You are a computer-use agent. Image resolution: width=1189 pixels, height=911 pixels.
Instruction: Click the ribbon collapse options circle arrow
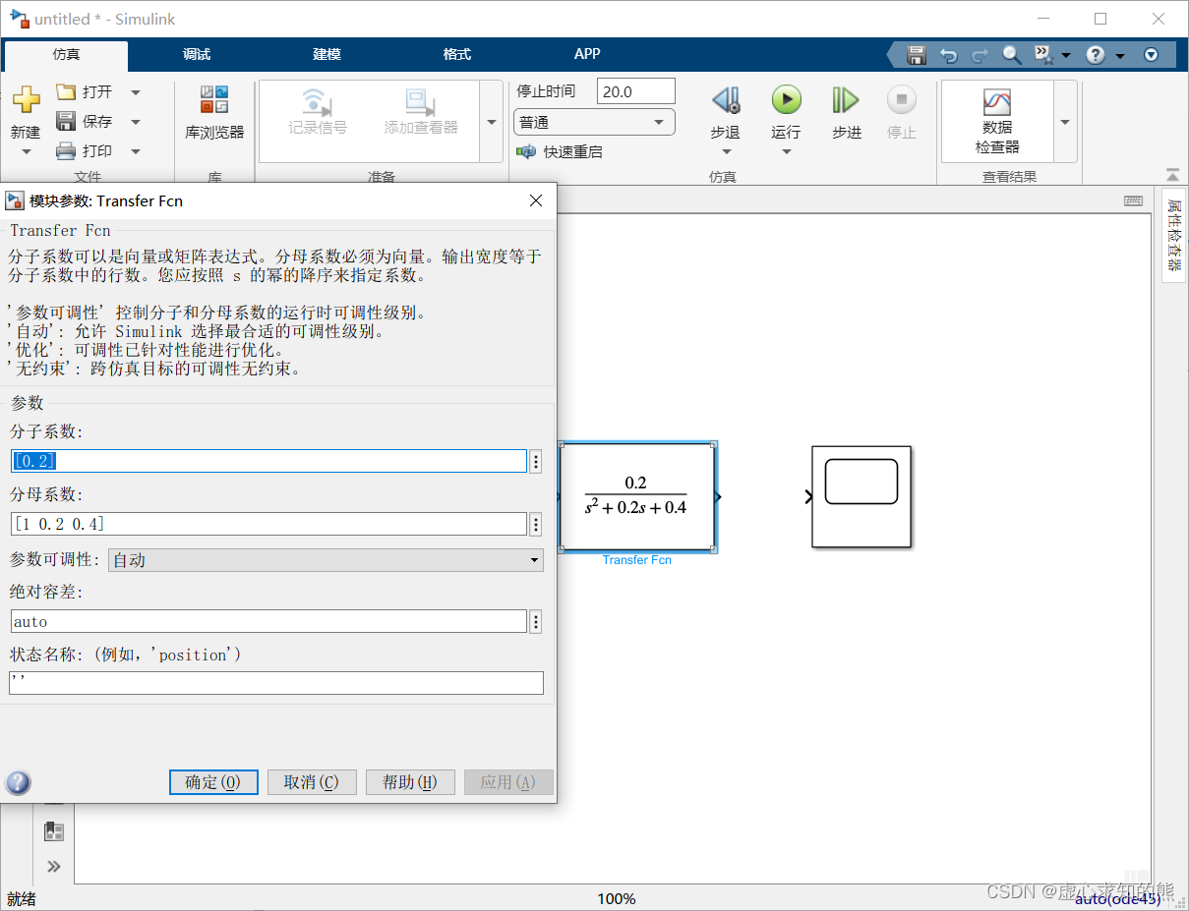[x=1152, y=55]
